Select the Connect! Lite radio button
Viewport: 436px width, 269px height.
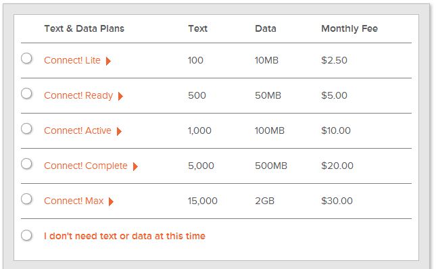pyautogui.click(x=26, y=58)
